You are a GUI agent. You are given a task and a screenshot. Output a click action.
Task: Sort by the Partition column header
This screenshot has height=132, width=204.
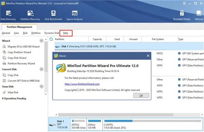[x=71, y=39]
